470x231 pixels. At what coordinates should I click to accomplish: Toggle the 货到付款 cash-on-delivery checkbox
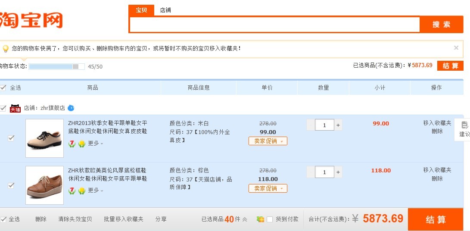270,219
